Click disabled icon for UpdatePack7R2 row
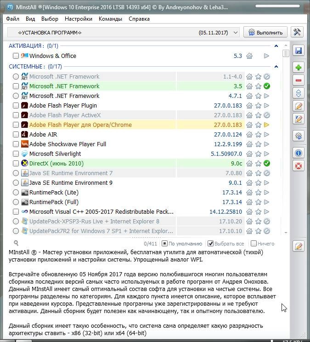310x342 pixels. click(267, 231)
